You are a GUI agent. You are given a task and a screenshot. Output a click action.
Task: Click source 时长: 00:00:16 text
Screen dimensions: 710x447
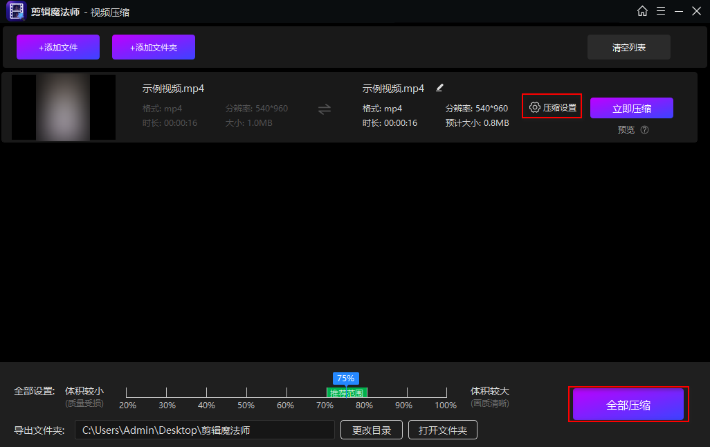[x=170, y=122]
